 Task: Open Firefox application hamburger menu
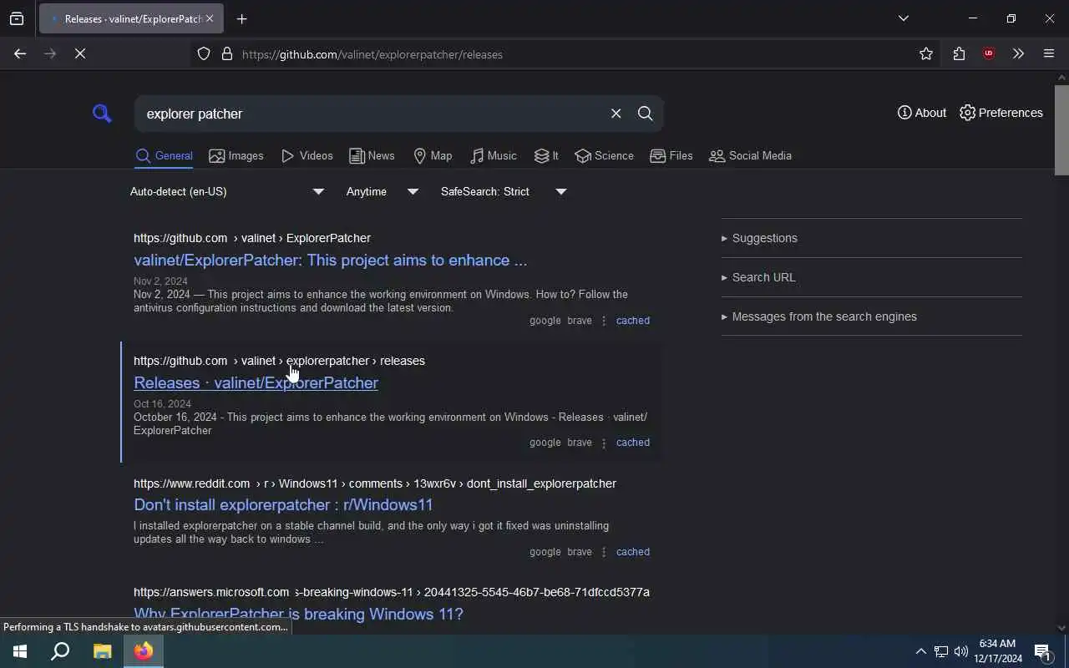coord(1049,54)
